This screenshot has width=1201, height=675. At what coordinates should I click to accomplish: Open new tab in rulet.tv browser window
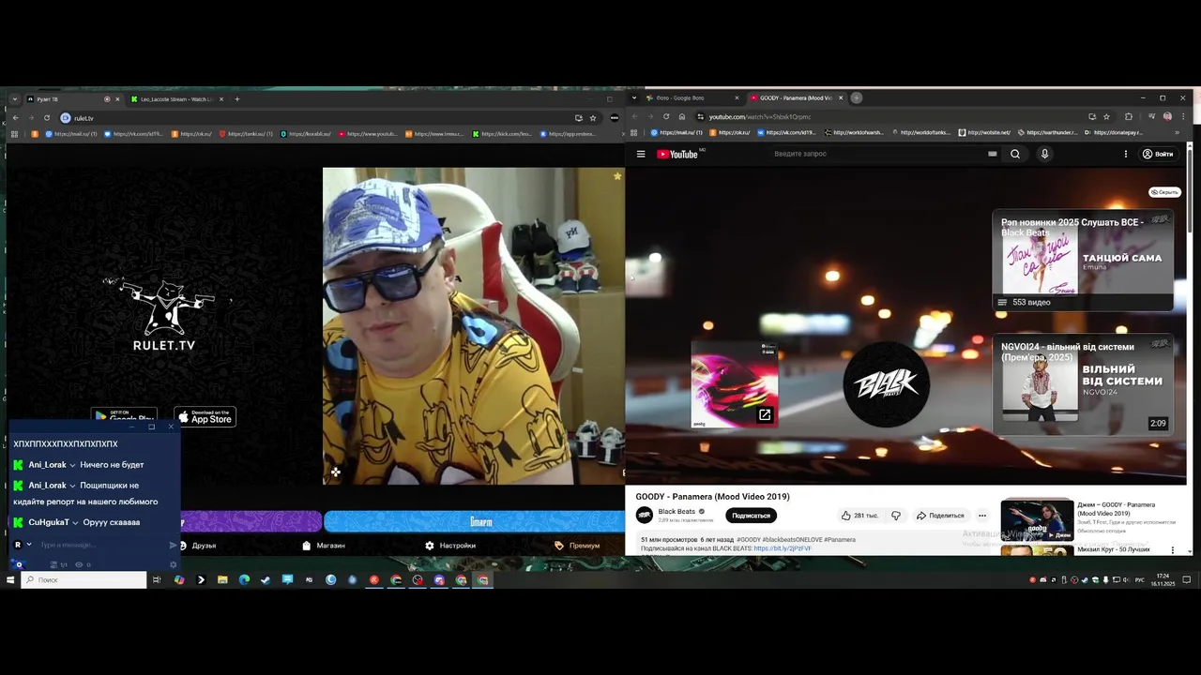[237, 99]
